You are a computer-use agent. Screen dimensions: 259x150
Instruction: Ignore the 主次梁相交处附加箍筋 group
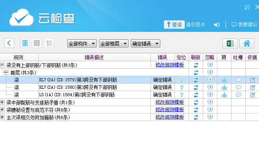tap(210, 117)
